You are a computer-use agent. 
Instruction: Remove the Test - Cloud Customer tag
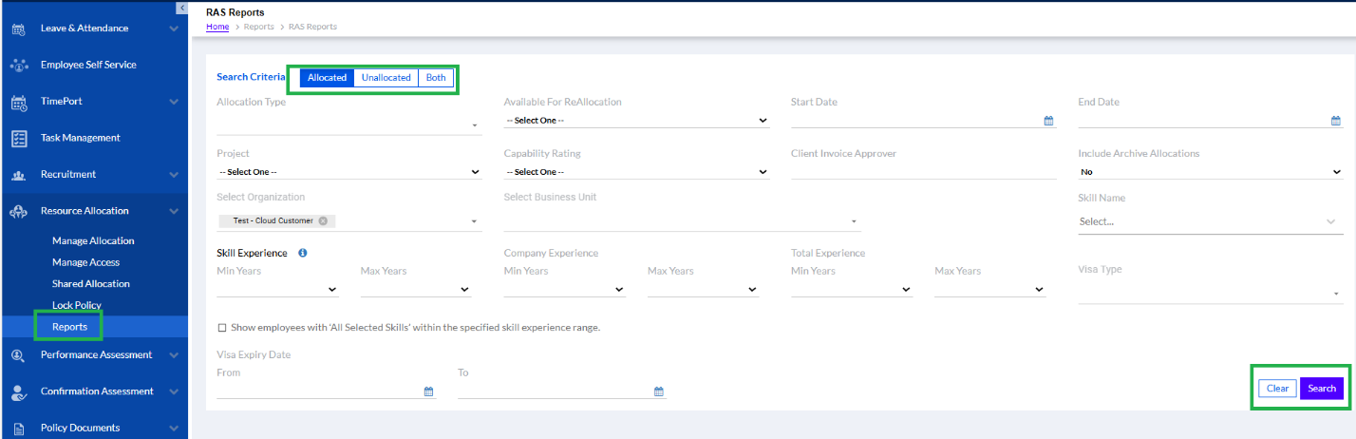coord(323,220)
